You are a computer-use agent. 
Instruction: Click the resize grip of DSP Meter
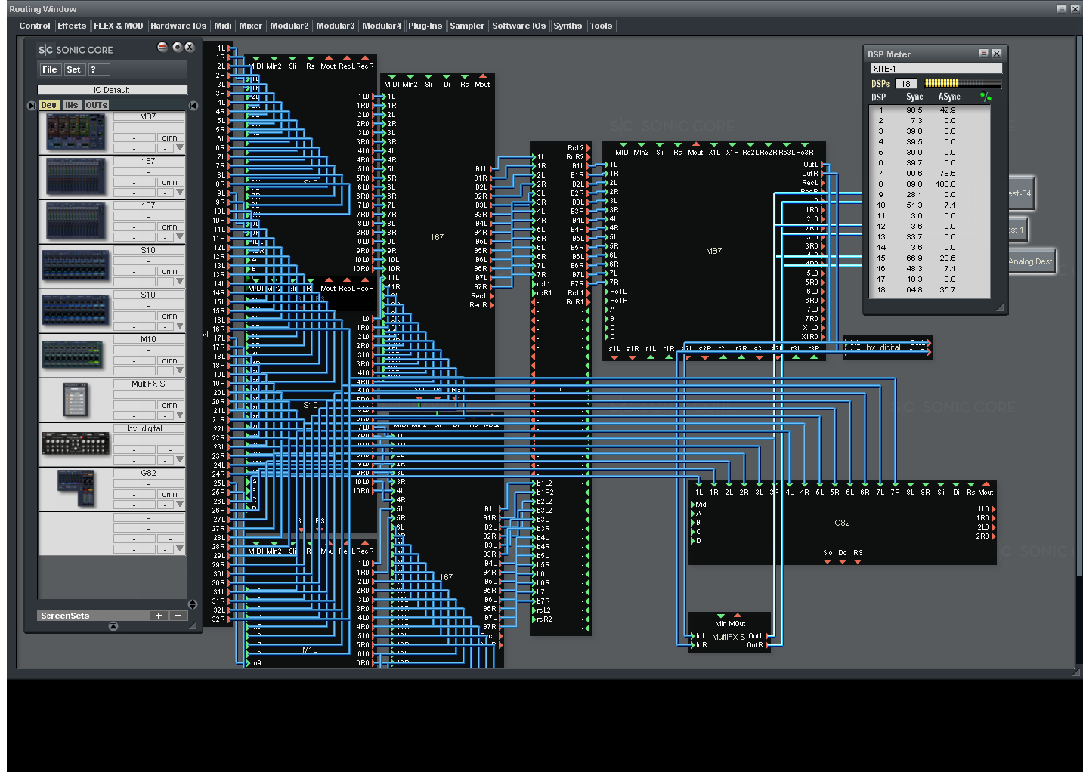point(1000,307)
